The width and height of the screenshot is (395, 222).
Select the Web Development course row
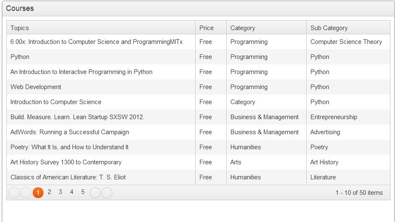point(36,87)
